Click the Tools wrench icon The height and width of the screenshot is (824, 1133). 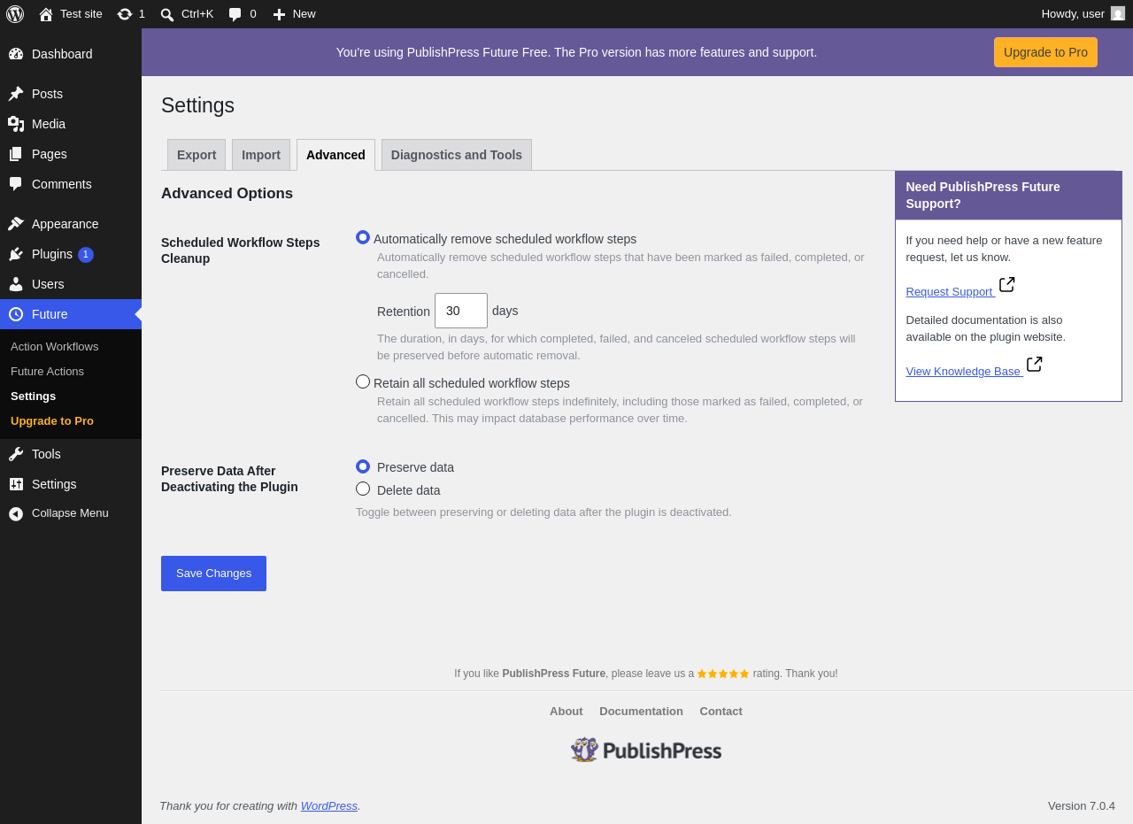16,454
